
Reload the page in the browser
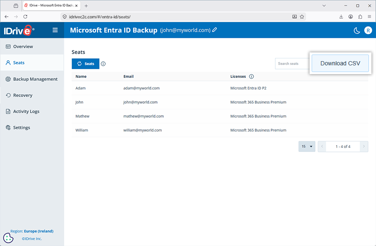(25, 17)
